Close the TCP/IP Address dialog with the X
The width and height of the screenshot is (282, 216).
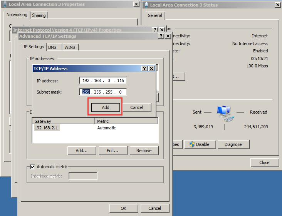pos(151,68)
